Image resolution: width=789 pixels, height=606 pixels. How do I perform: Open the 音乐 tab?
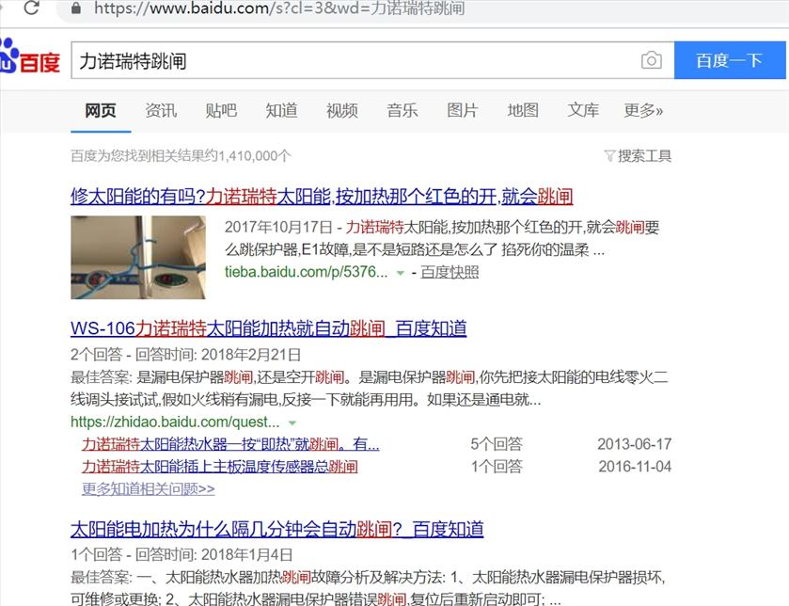(402, 110)
